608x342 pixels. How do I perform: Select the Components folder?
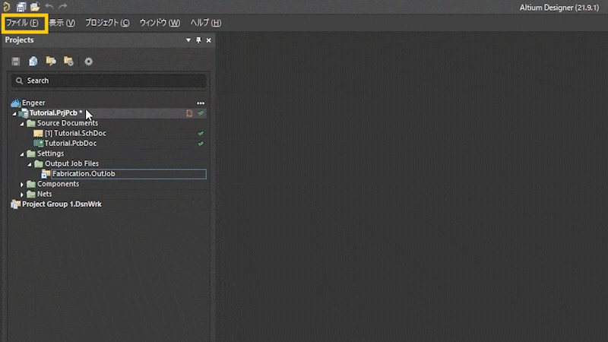[59, 184]
